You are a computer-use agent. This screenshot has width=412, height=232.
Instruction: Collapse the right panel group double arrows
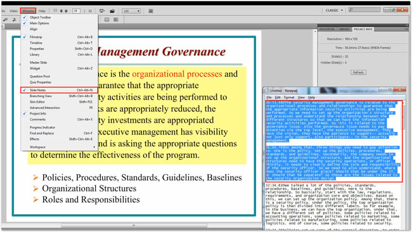click(407, 25)
